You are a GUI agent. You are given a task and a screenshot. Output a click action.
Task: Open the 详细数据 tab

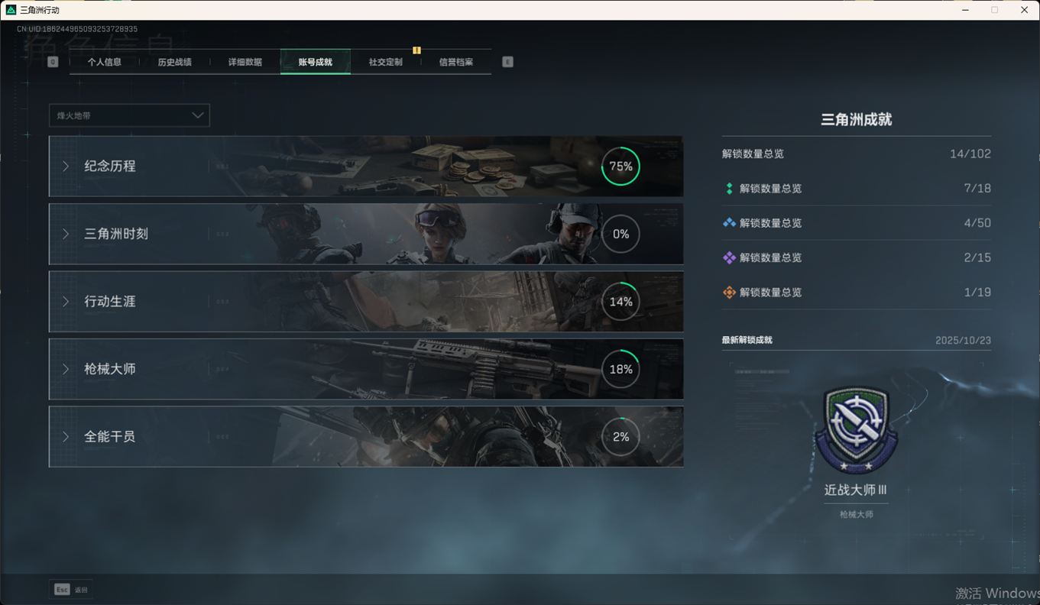(245, 62)
